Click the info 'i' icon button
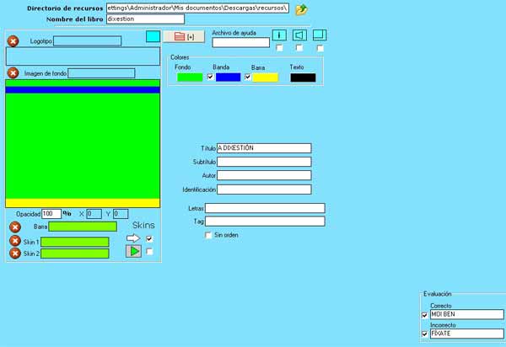Screen dimensions: 506x347 coord(280,35)
